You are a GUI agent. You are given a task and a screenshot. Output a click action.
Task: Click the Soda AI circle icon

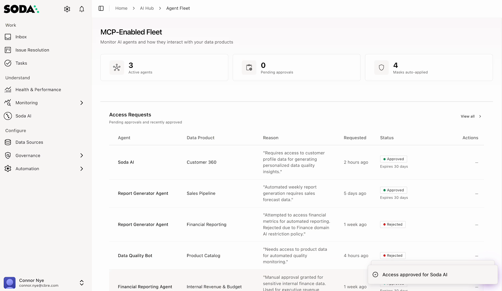(8, 116)
